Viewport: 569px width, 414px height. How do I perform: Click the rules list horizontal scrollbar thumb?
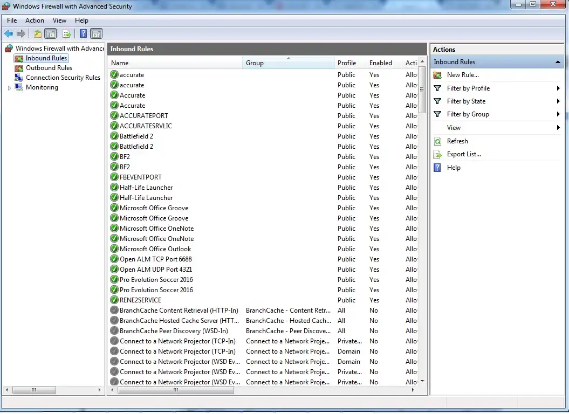176,390
